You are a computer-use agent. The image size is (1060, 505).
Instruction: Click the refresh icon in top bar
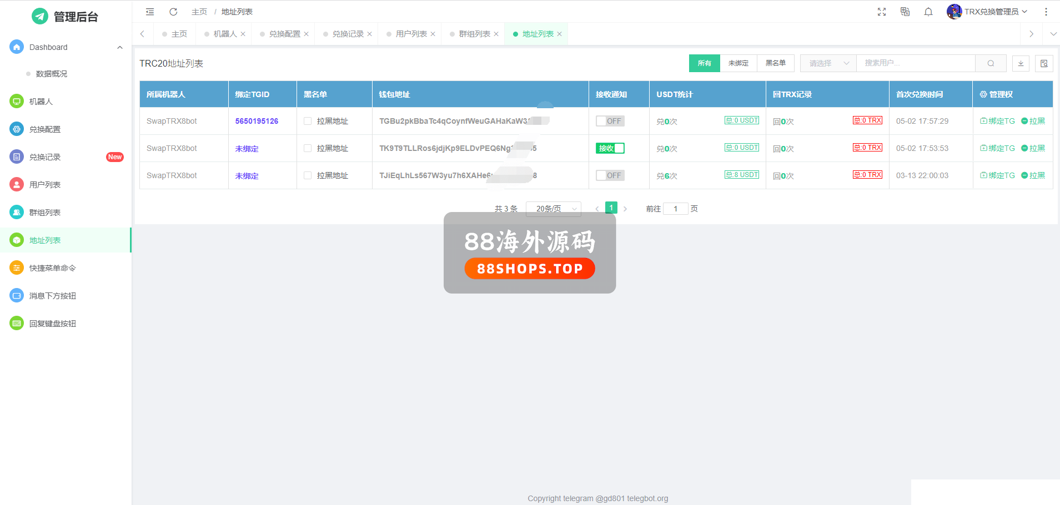(173, 12)
